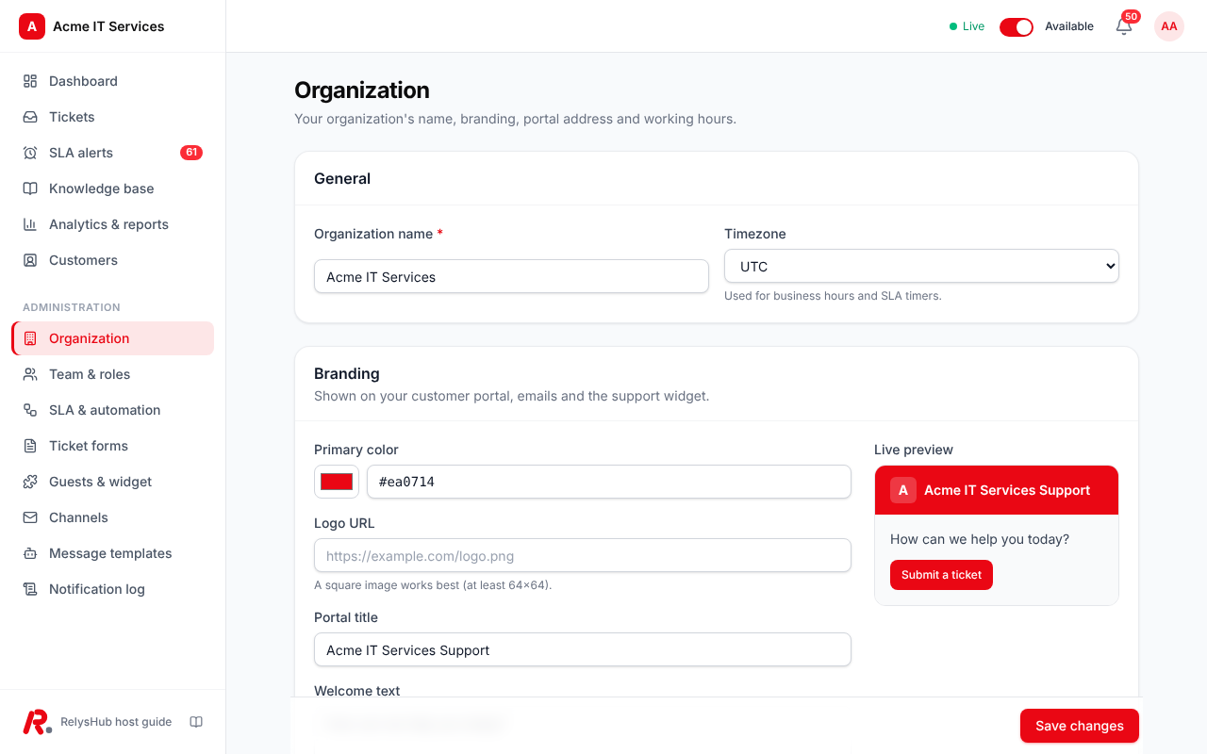Click the Guests & widget puzzle icon
Viewport: 1207px width, 754px height.
click(x=30, y=482)
